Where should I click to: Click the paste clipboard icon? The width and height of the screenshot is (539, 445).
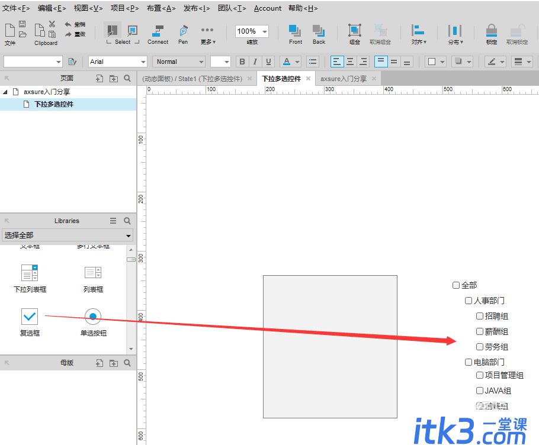tap(52, 34)
